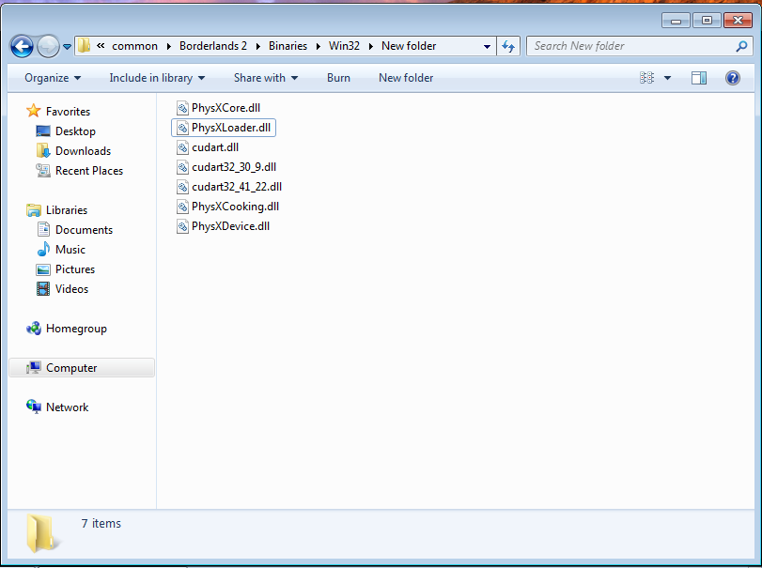Screen dimensions: 762x568
Task: Expand subfolders arrow after Win32
Action: 371,46
